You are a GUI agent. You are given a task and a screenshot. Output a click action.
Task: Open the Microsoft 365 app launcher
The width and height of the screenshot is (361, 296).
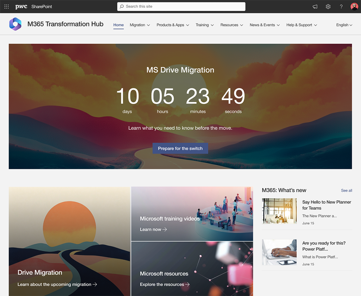(x=6, y=6)
